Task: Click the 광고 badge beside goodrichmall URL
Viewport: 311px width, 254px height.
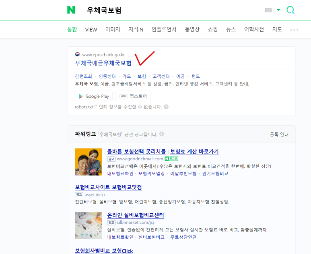Action: (111, 159)
